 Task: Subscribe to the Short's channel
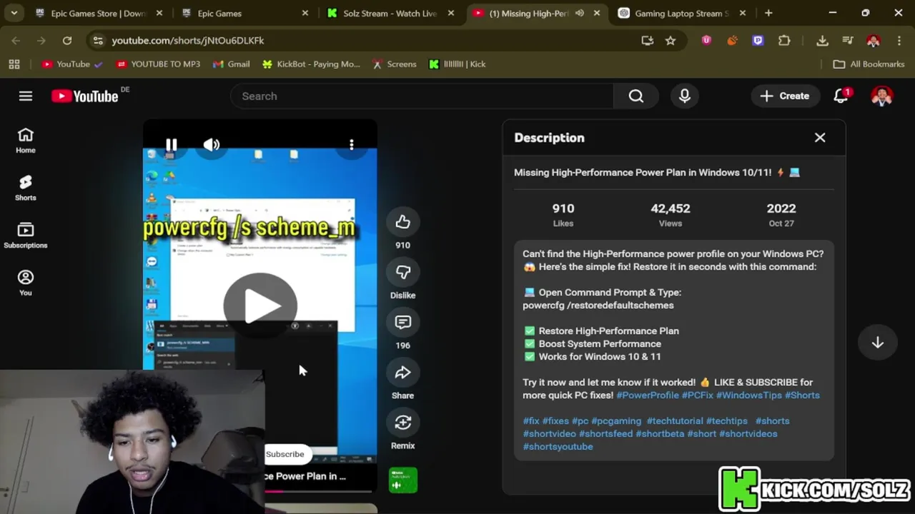285,454
